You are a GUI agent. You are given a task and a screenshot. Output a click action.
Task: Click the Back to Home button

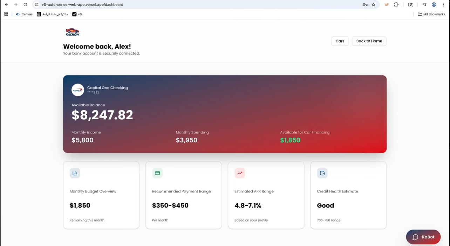369,41
